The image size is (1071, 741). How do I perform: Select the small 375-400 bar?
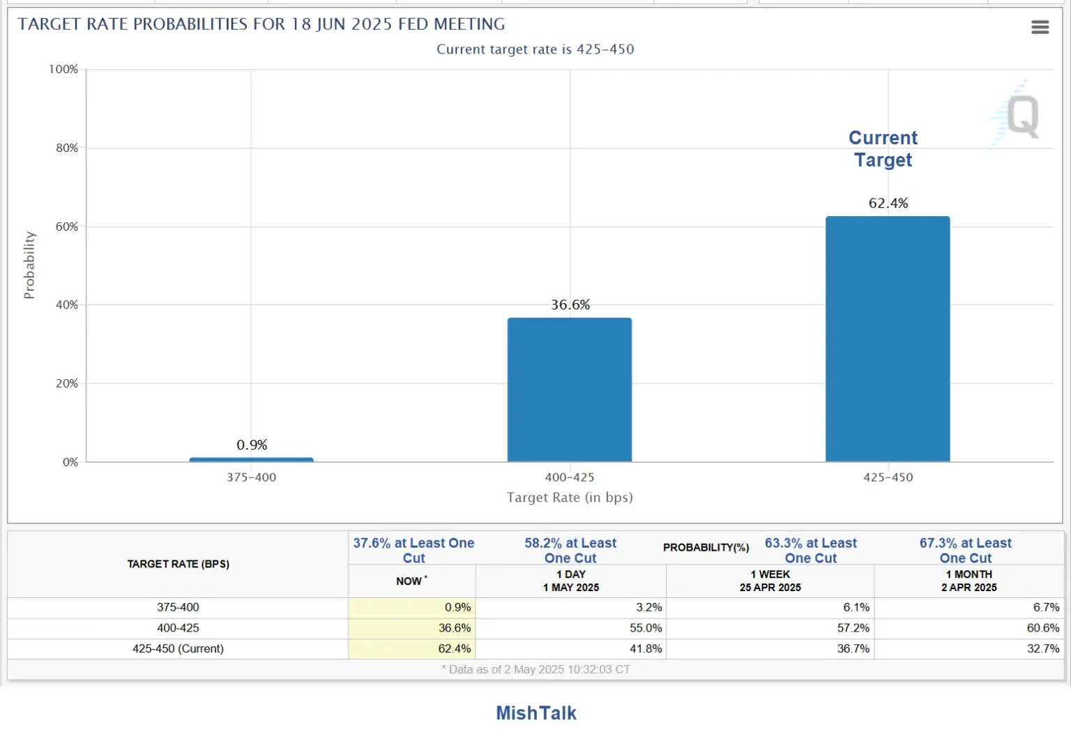click(x=252, y=459)
